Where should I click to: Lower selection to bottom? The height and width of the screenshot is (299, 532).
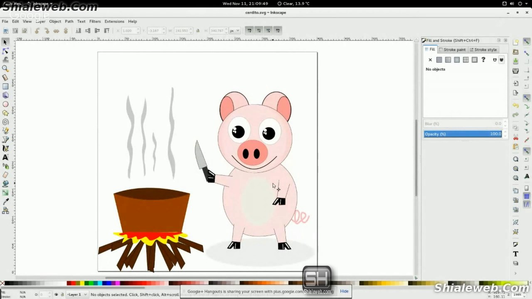click(x=78, y=30)
